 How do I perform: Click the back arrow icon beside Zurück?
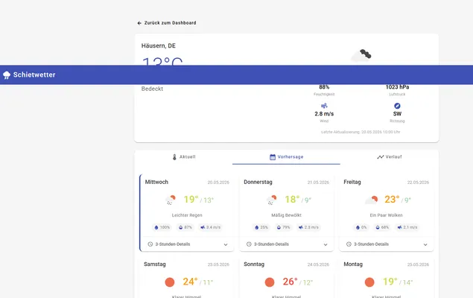pos(139,23)
